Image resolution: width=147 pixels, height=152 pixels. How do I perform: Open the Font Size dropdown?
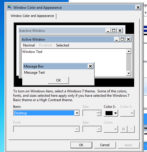click(x=92, y=129)
